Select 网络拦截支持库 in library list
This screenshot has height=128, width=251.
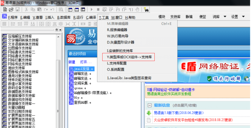tap(20, 60)
